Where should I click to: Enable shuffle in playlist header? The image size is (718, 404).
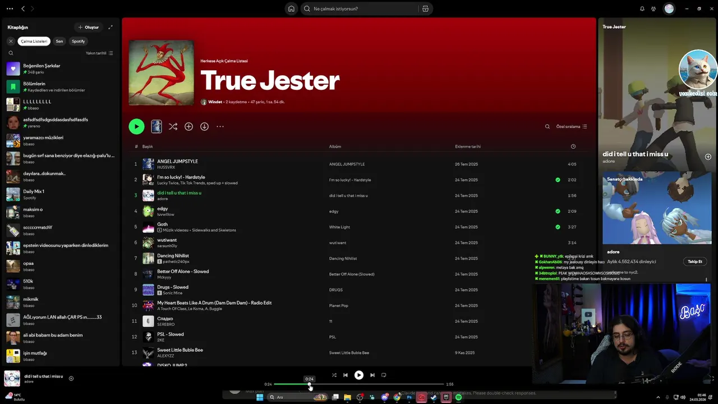pyautogui.click(x=173, y=126)
